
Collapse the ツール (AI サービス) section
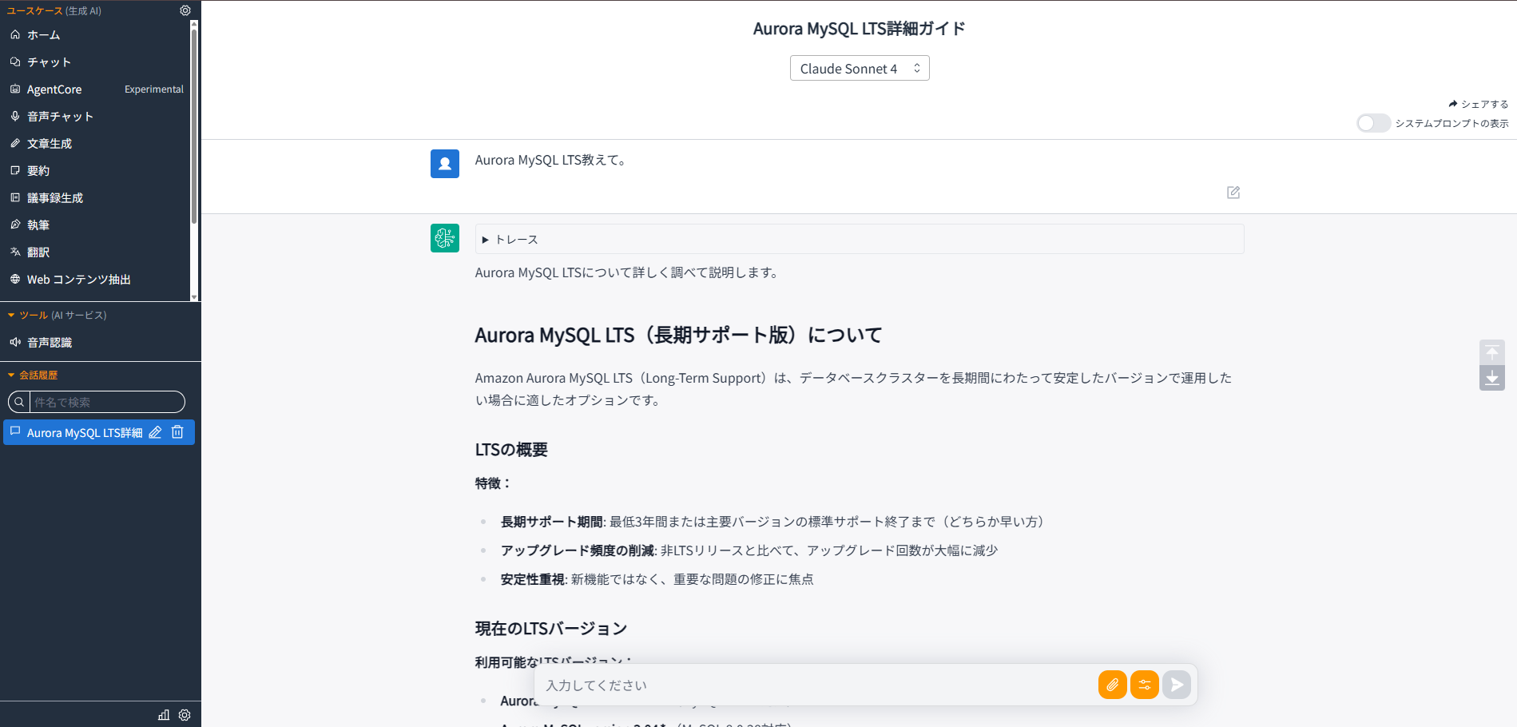click(x=57, y=316)
